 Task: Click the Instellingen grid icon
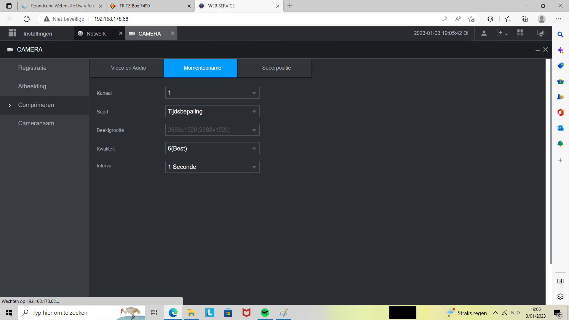(12, 33)
